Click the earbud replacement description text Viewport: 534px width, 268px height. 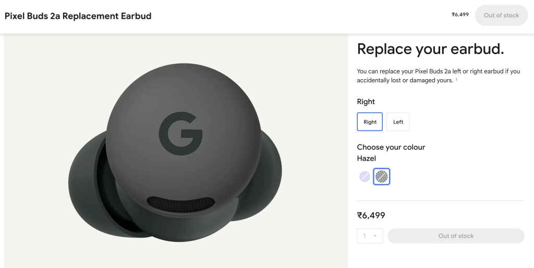coord(438,75)
